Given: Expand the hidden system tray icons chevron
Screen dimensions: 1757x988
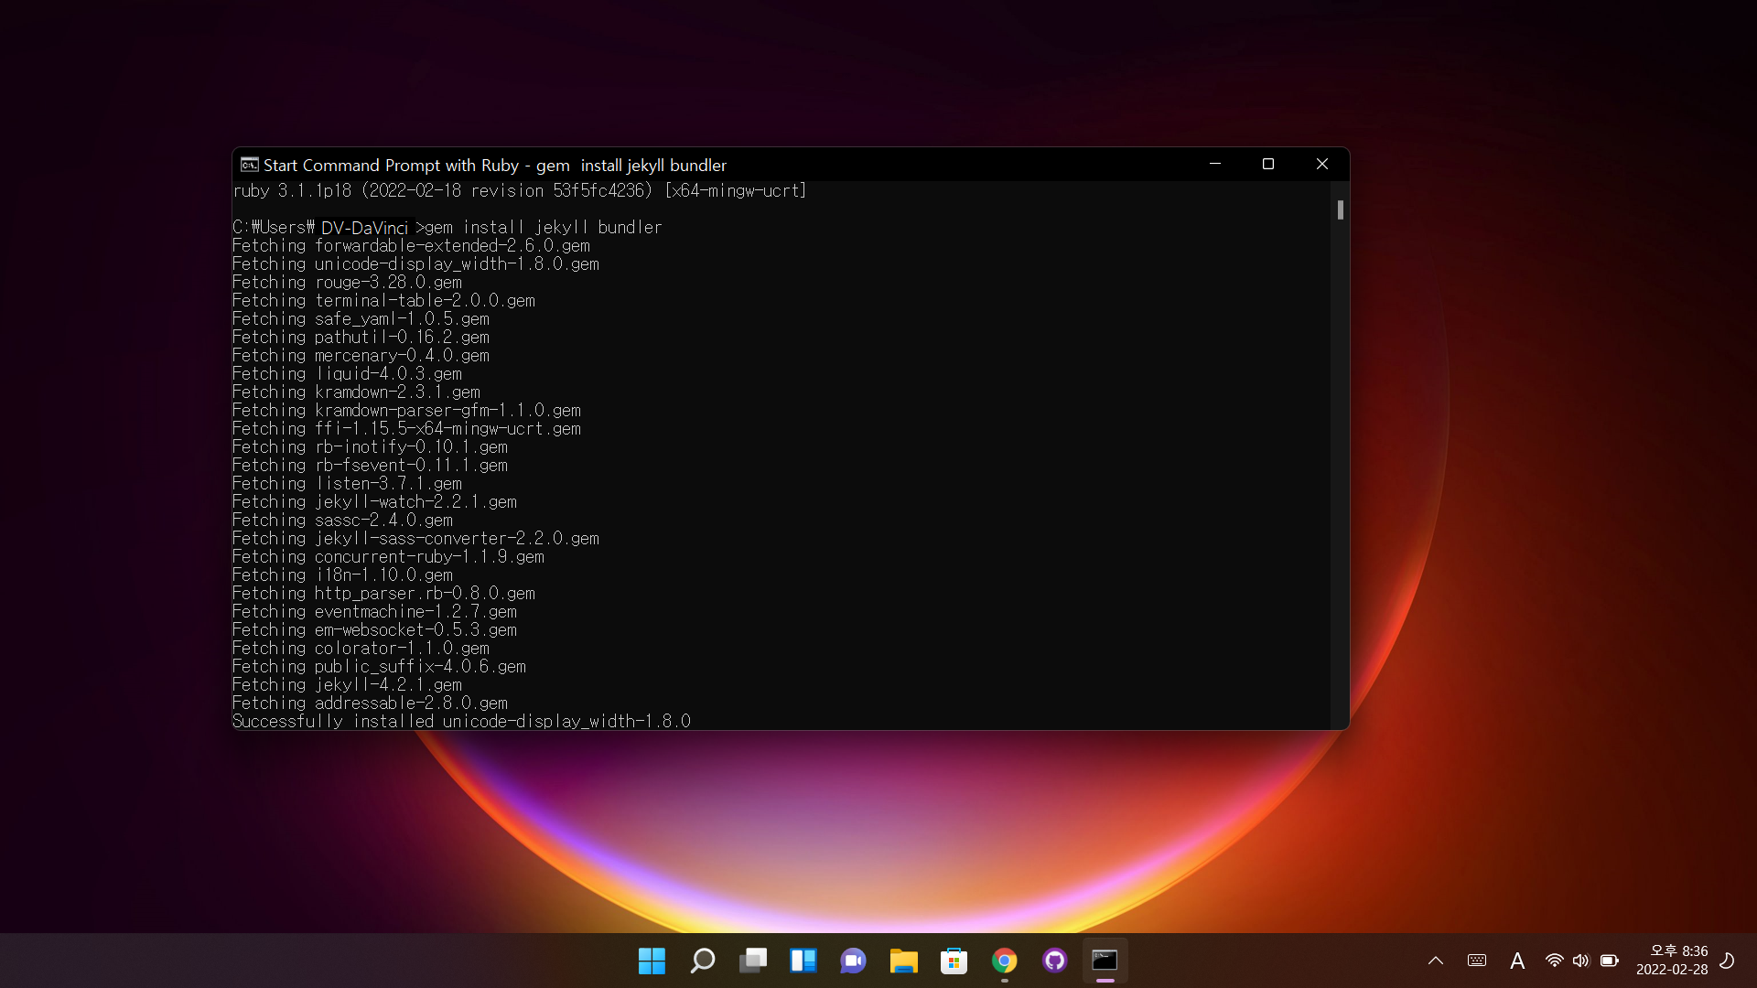Looking at the screenshot, I should tap(1435, 961).
